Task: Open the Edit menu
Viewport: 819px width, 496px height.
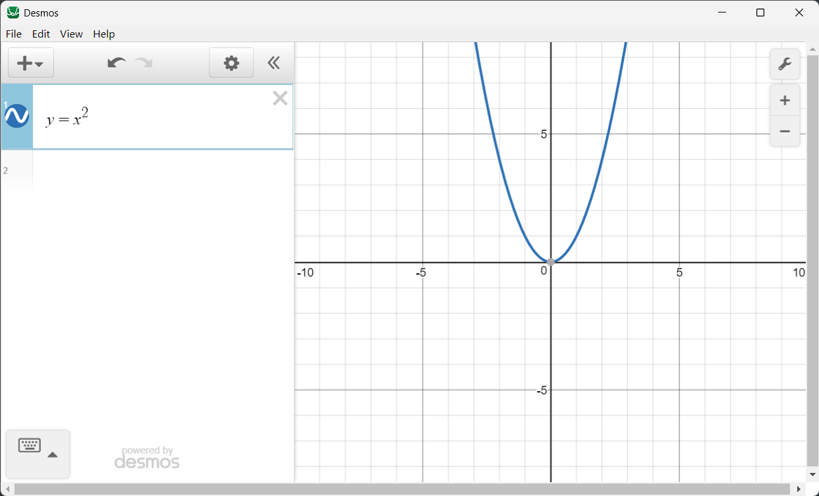Action: [x=41, y=34]
